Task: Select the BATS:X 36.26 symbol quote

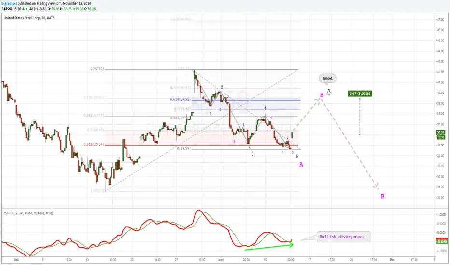Action: coord(11,9)
